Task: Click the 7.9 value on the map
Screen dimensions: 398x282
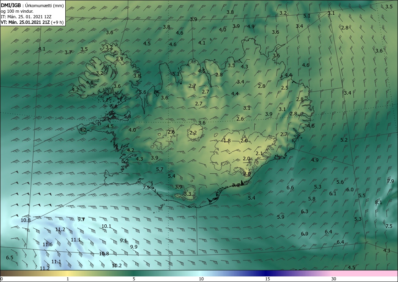Action: click(390, 181)
